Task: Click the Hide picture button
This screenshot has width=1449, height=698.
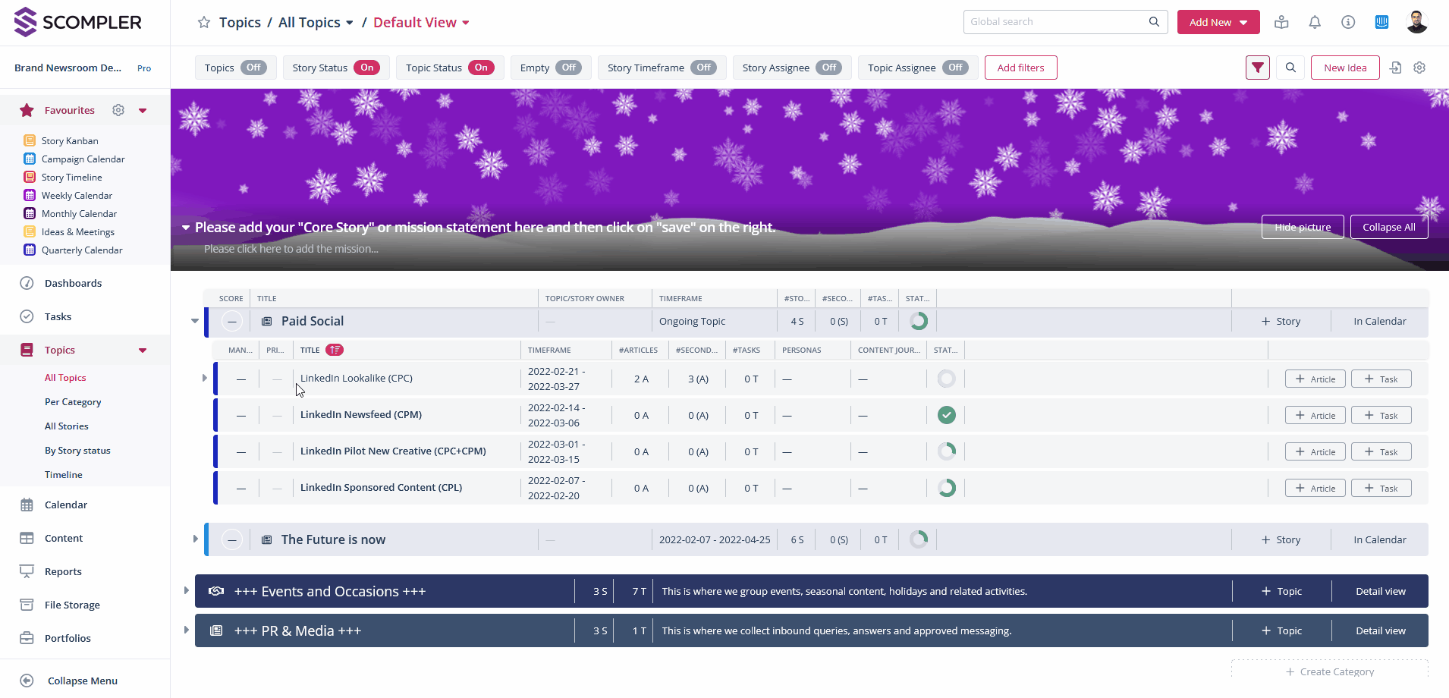Action: pos(1302,227)
